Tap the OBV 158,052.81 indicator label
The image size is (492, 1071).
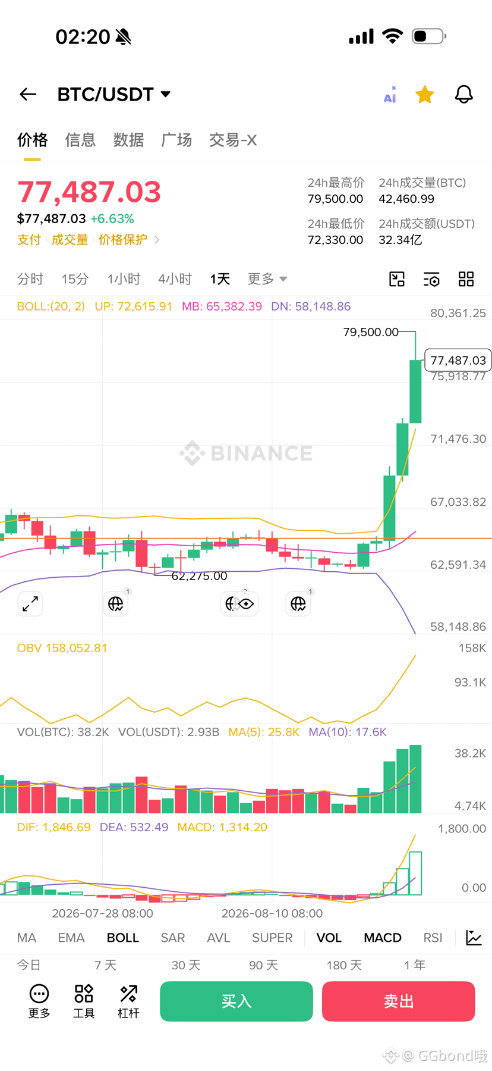tap(62, 648)
